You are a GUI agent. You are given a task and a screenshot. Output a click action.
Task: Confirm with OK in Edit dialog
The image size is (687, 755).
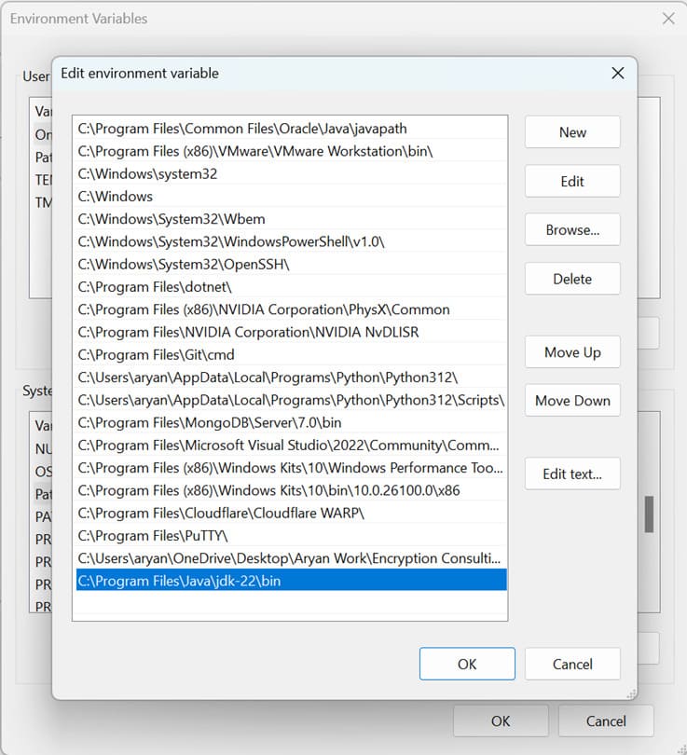pos(467,664)
